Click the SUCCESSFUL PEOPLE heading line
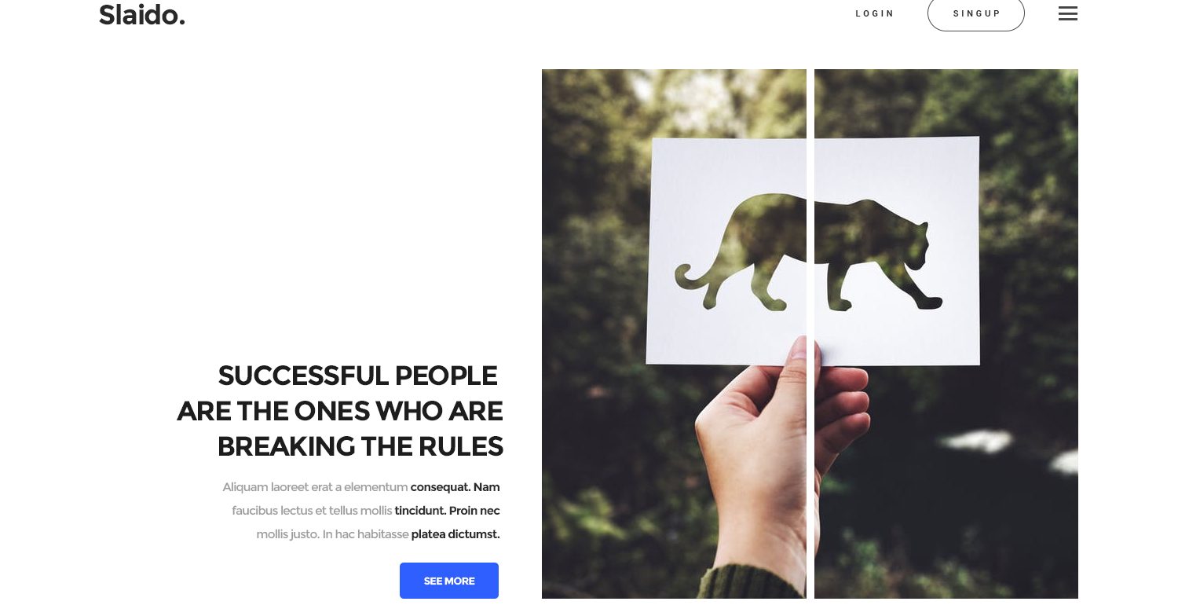The image size is (1178, 605). point(357,376)
